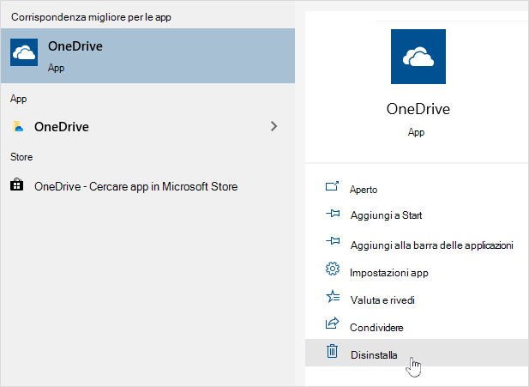529x387 pixels.
Task: Expand the OneDrive folder result chevron
Action: (274, 126)
